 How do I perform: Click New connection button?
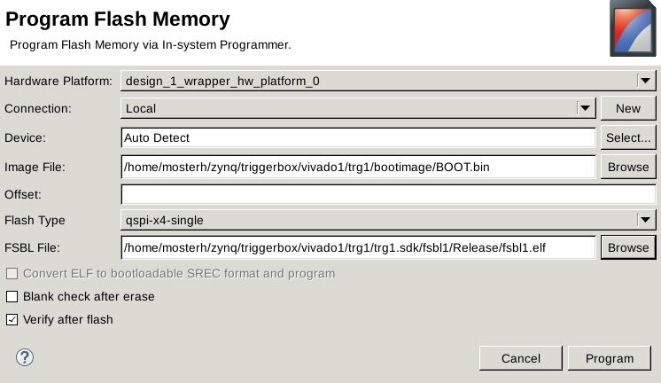628,108
